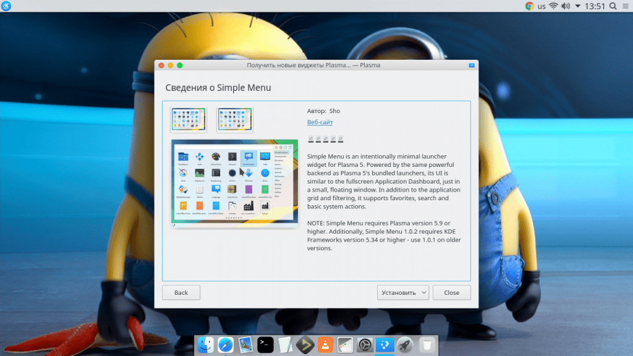Open the window-shaped app icon in dock
The image size is (633, 356).
(345, 345)
